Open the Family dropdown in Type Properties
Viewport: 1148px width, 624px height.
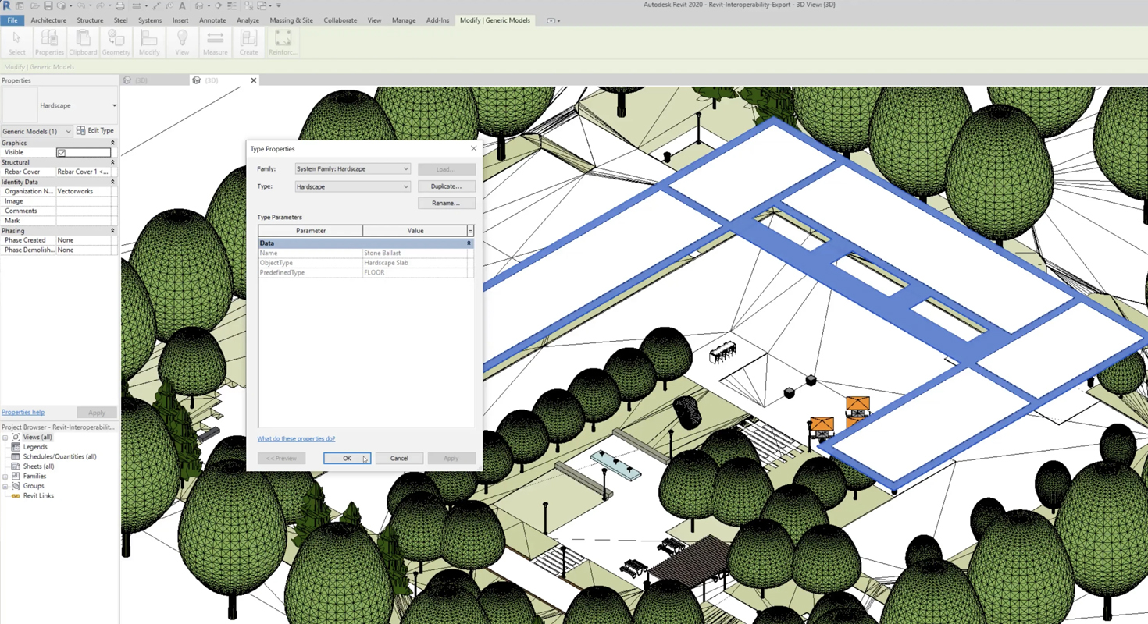pos(352,168)
